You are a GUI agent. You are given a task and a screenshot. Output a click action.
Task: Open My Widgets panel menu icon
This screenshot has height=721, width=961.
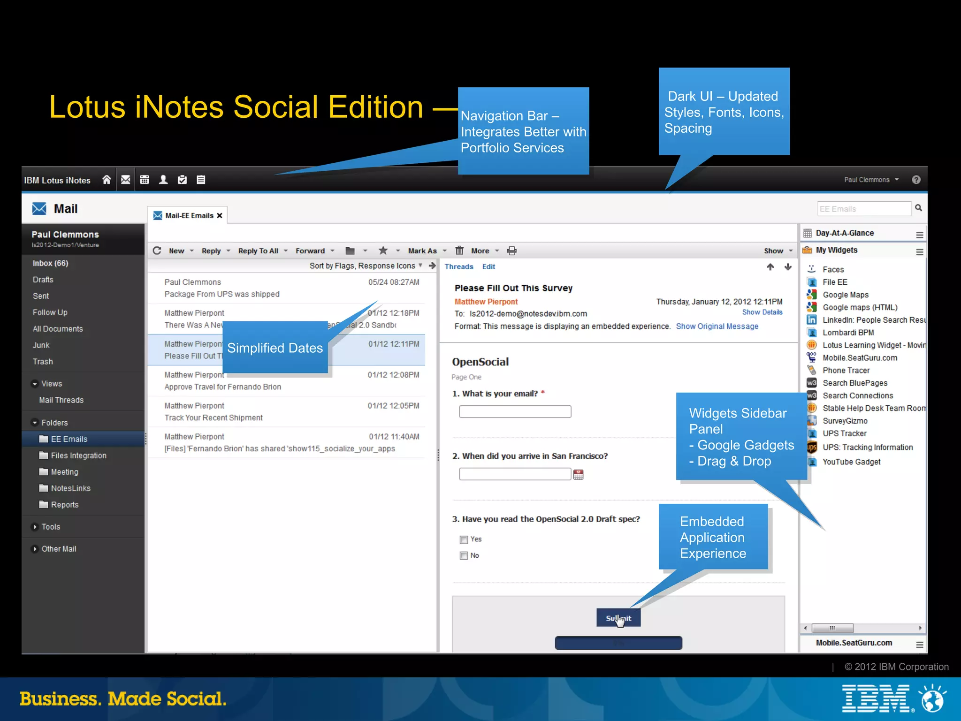tap(920, 252)
